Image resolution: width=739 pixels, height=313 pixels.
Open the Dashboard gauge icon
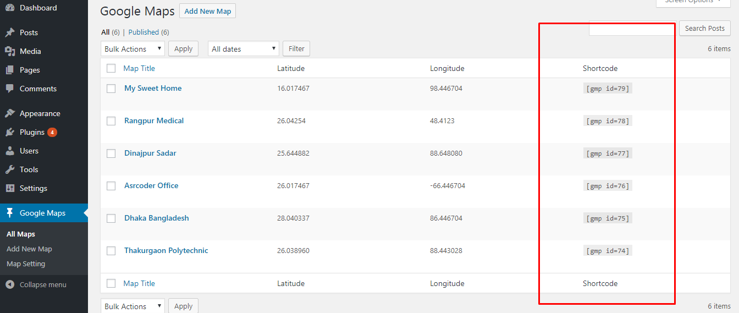click(x=10, y=8)
